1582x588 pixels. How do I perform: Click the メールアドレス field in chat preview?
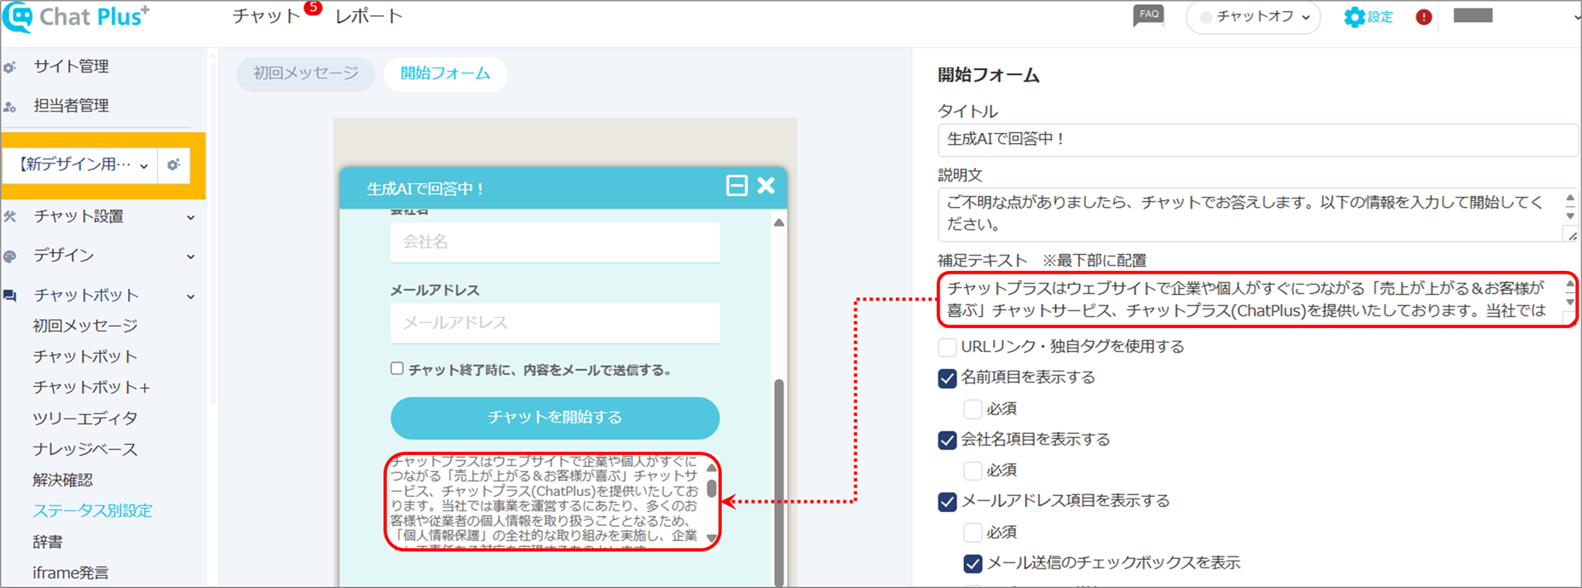pyautogui.click(x=555, y=323)
